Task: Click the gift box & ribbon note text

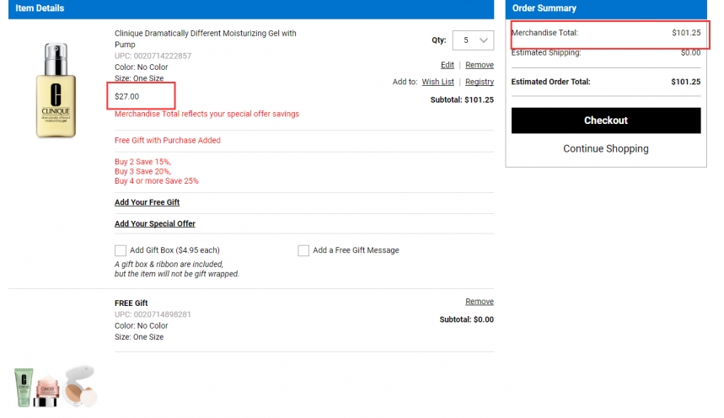Action: click(177, 270)
